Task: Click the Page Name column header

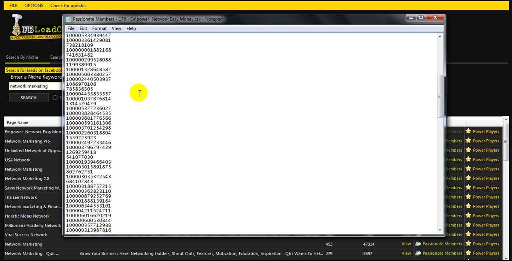Action: pos(17,123)
